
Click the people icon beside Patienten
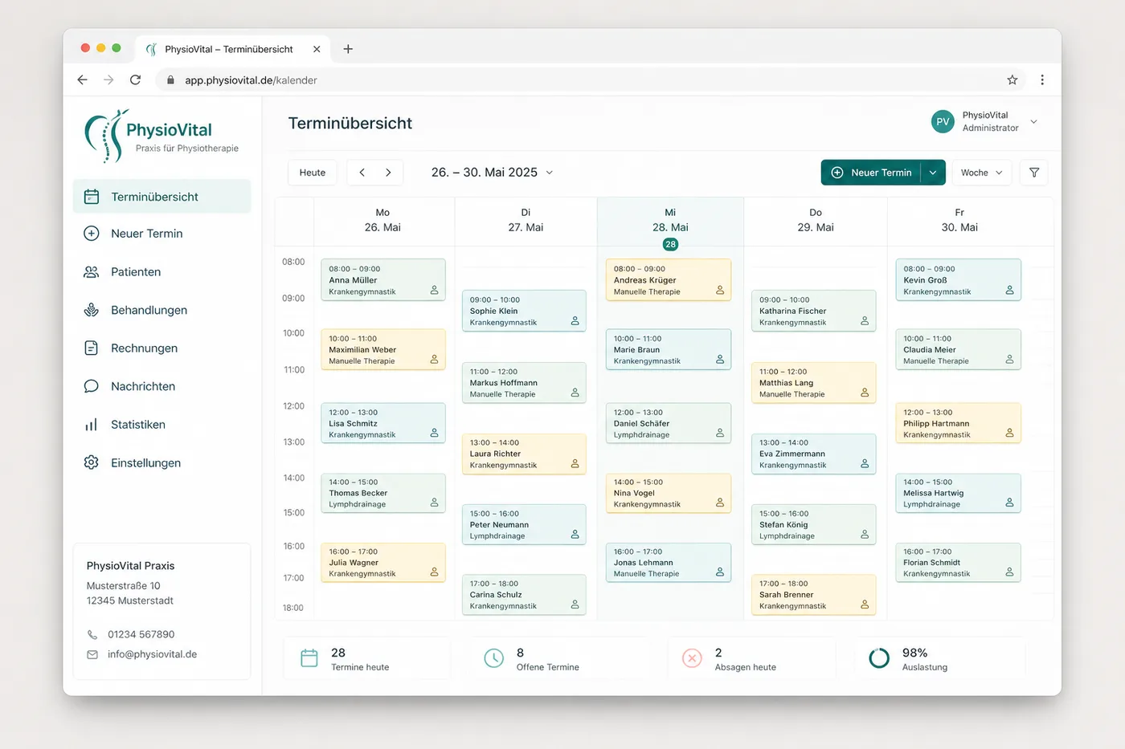click(x=92, y=272)
